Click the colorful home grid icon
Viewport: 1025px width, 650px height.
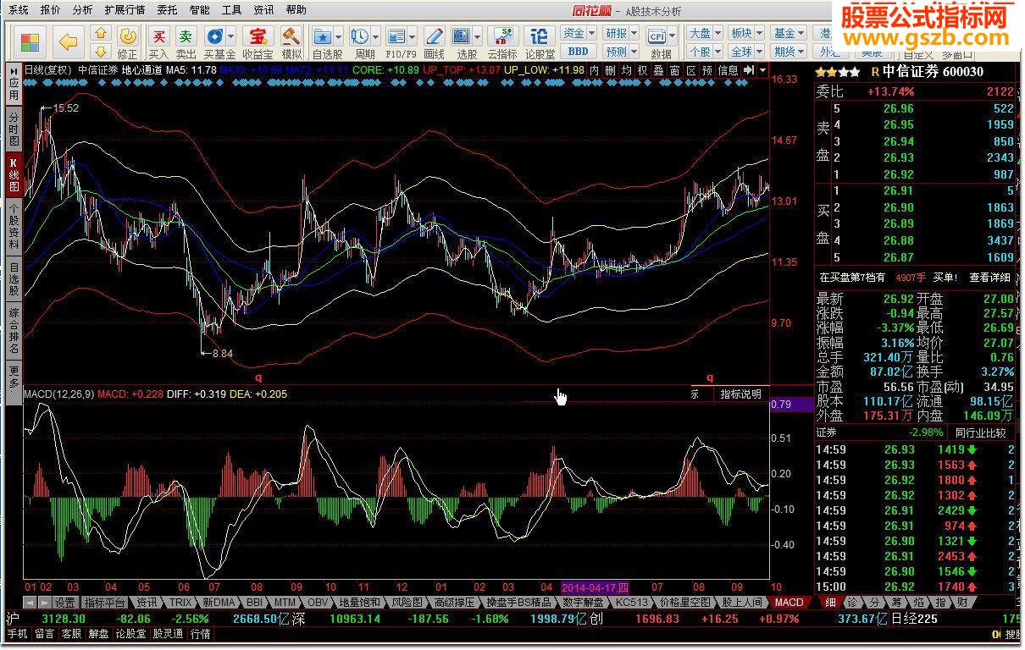click(x=30, y=41)
